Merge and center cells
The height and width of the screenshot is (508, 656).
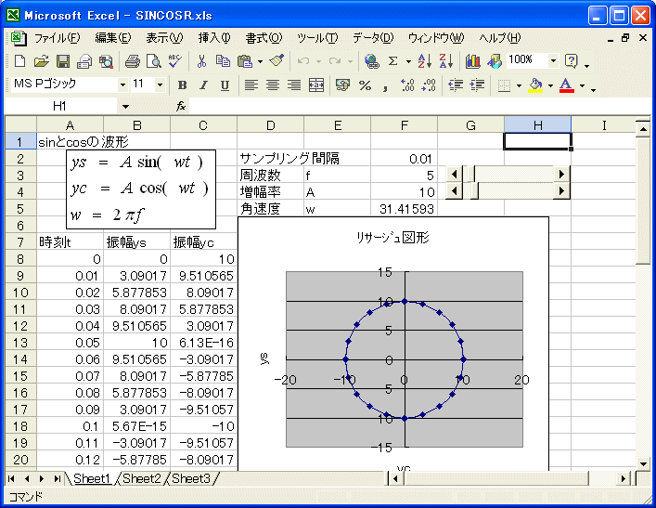tap(316, 85)
